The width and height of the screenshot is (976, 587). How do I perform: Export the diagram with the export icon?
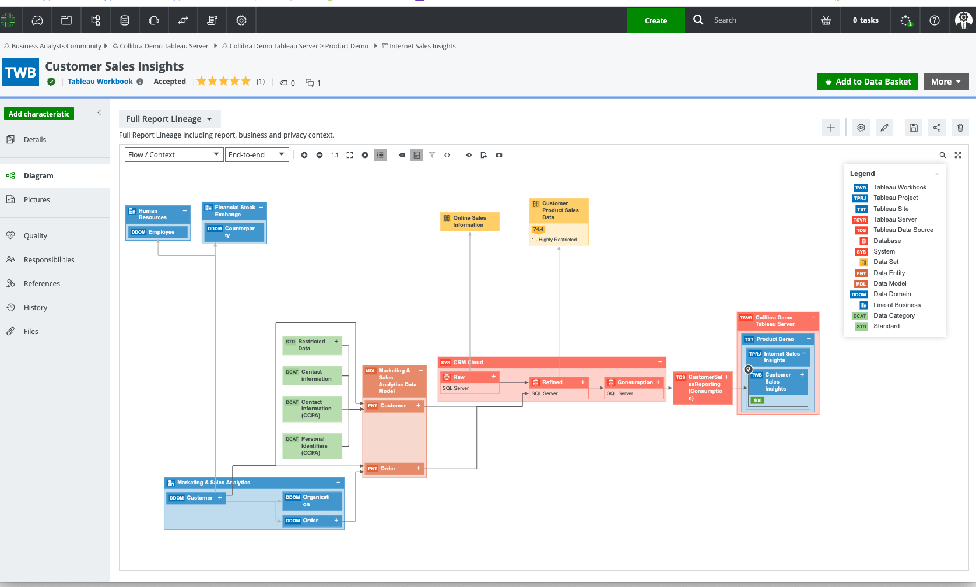click(484, 155)
